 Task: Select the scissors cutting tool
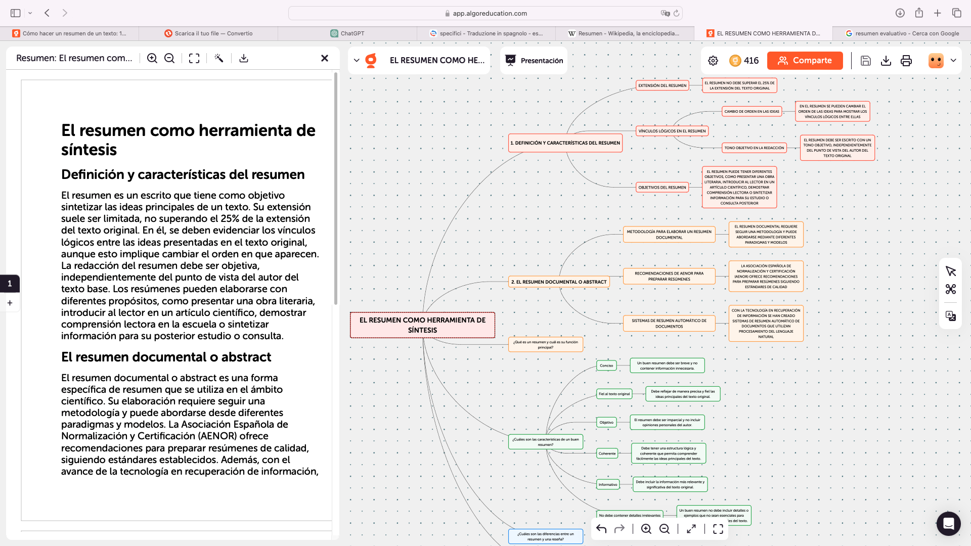coord(951,289)
